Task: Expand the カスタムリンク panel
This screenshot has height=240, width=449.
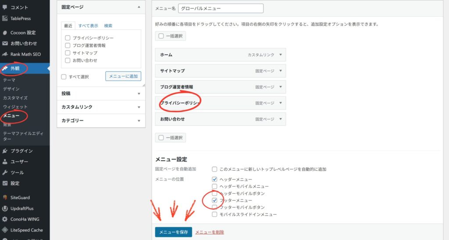Action: [x=101, y=107]
